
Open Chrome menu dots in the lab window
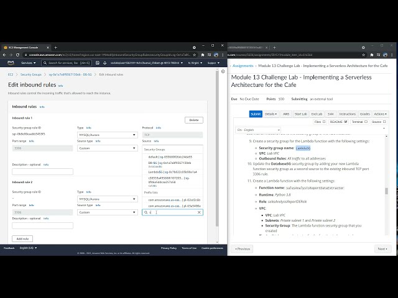(x=392, y=55)
